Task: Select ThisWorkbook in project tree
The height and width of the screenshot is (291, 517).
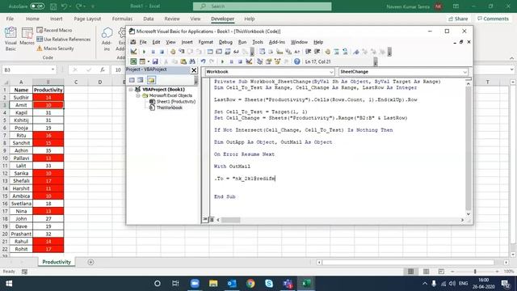Action: (166, 108)
